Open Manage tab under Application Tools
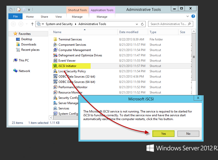This screenshot has width=218, height=160. (x=102, y=17)
